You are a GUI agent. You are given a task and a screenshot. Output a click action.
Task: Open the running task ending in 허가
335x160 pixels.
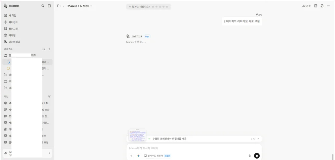[x=27, y=62]
